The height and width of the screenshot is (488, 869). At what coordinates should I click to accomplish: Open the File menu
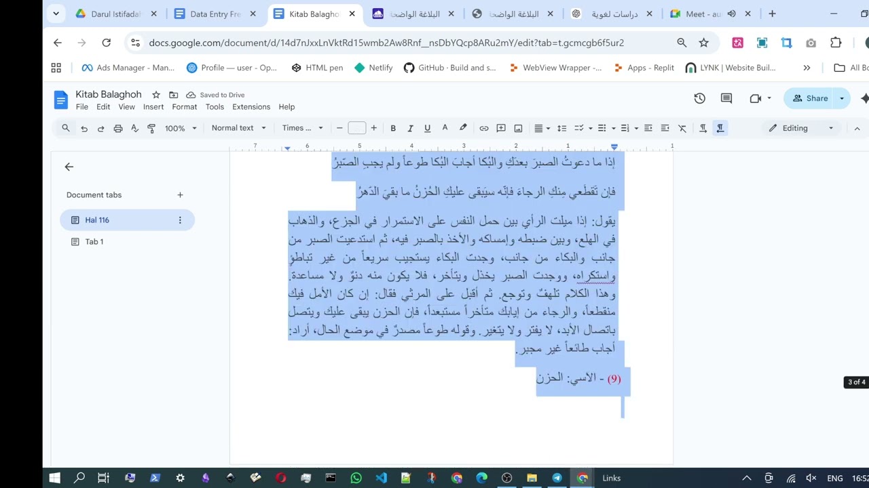(82, 107)
